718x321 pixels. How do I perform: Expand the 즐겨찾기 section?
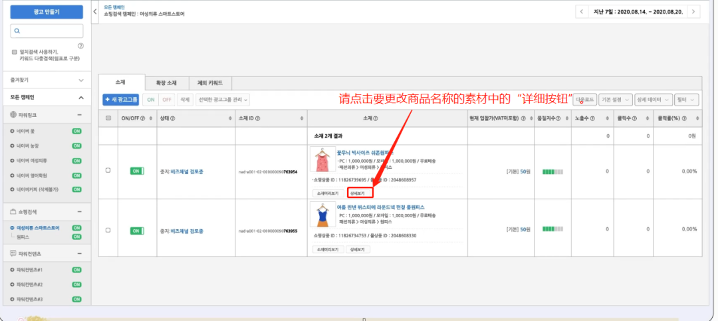click(x=80, y=80)
